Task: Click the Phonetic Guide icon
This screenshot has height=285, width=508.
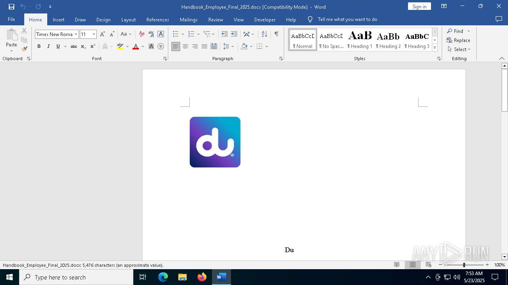Action: pyautogui.click(x=151, y=34)
